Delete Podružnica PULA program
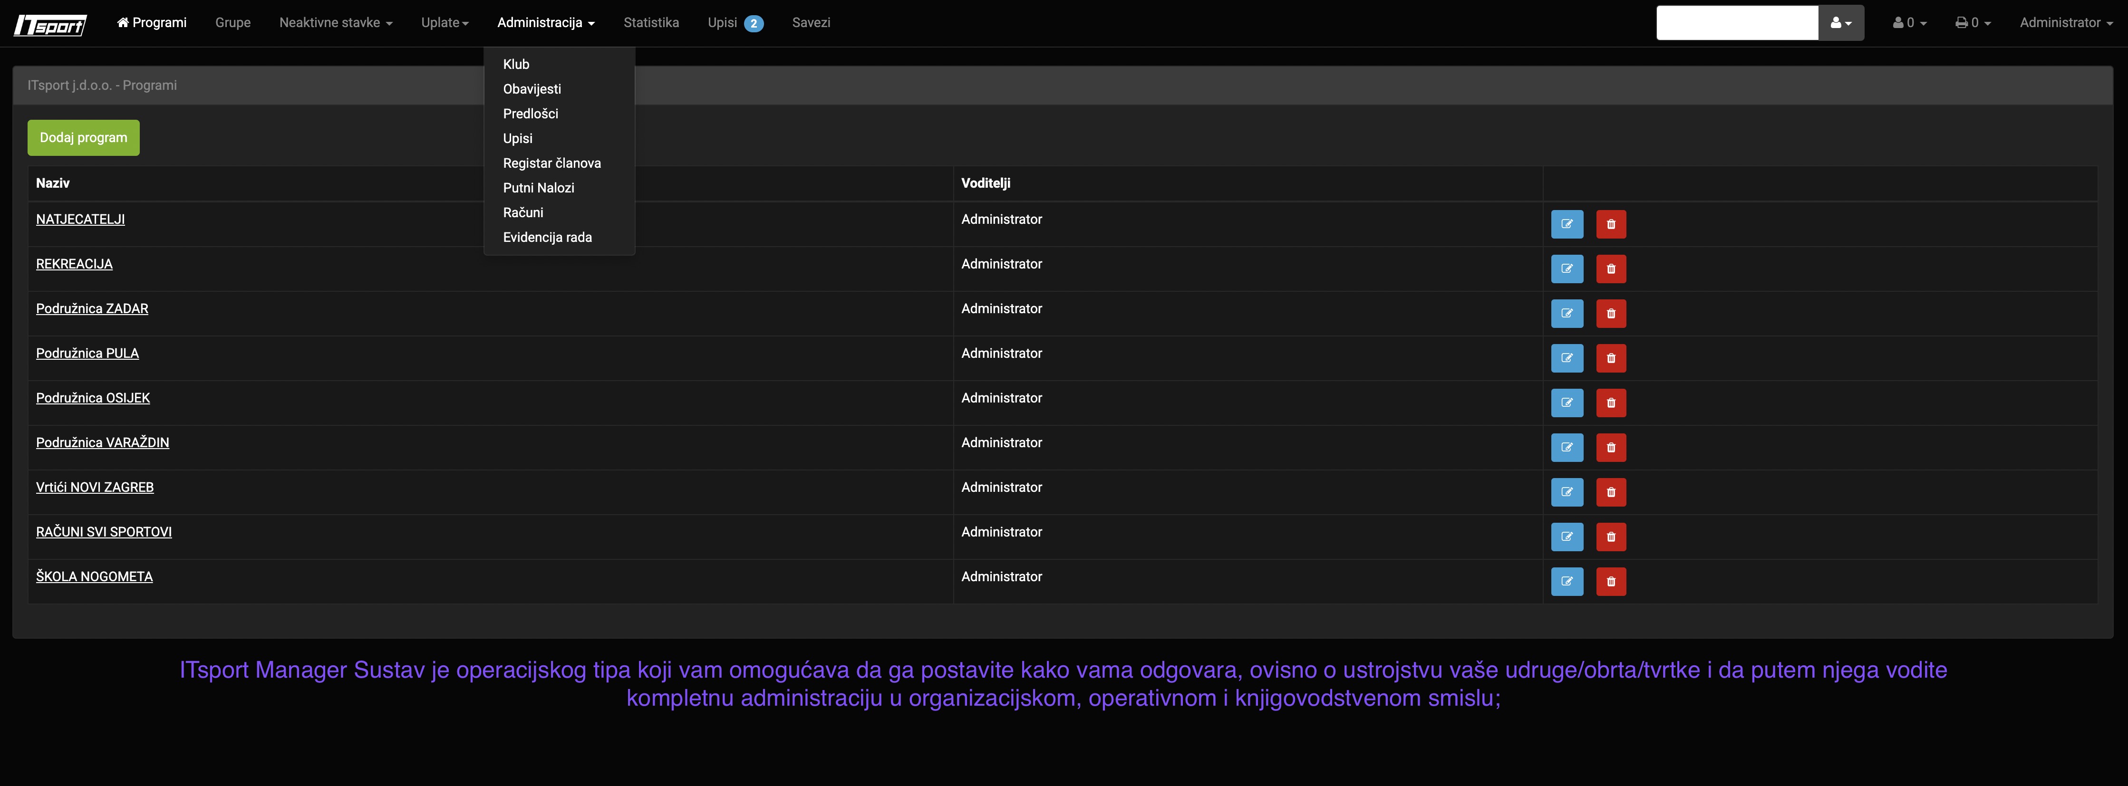The height and width of the screenshot is (786, 2128). [1610, 358]
